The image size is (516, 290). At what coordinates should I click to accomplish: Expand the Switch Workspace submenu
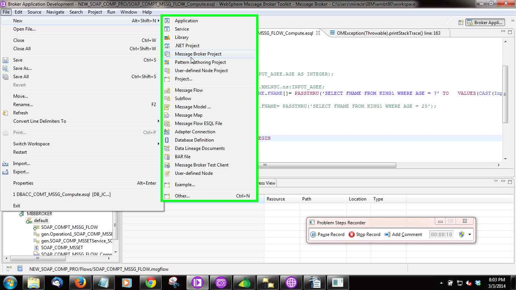159,144
